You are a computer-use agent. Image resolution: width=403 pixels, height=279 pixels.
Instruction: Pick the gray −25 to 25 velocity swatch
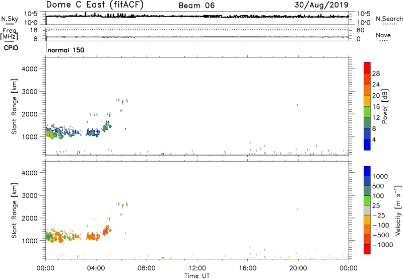click(x=367, y=210)
